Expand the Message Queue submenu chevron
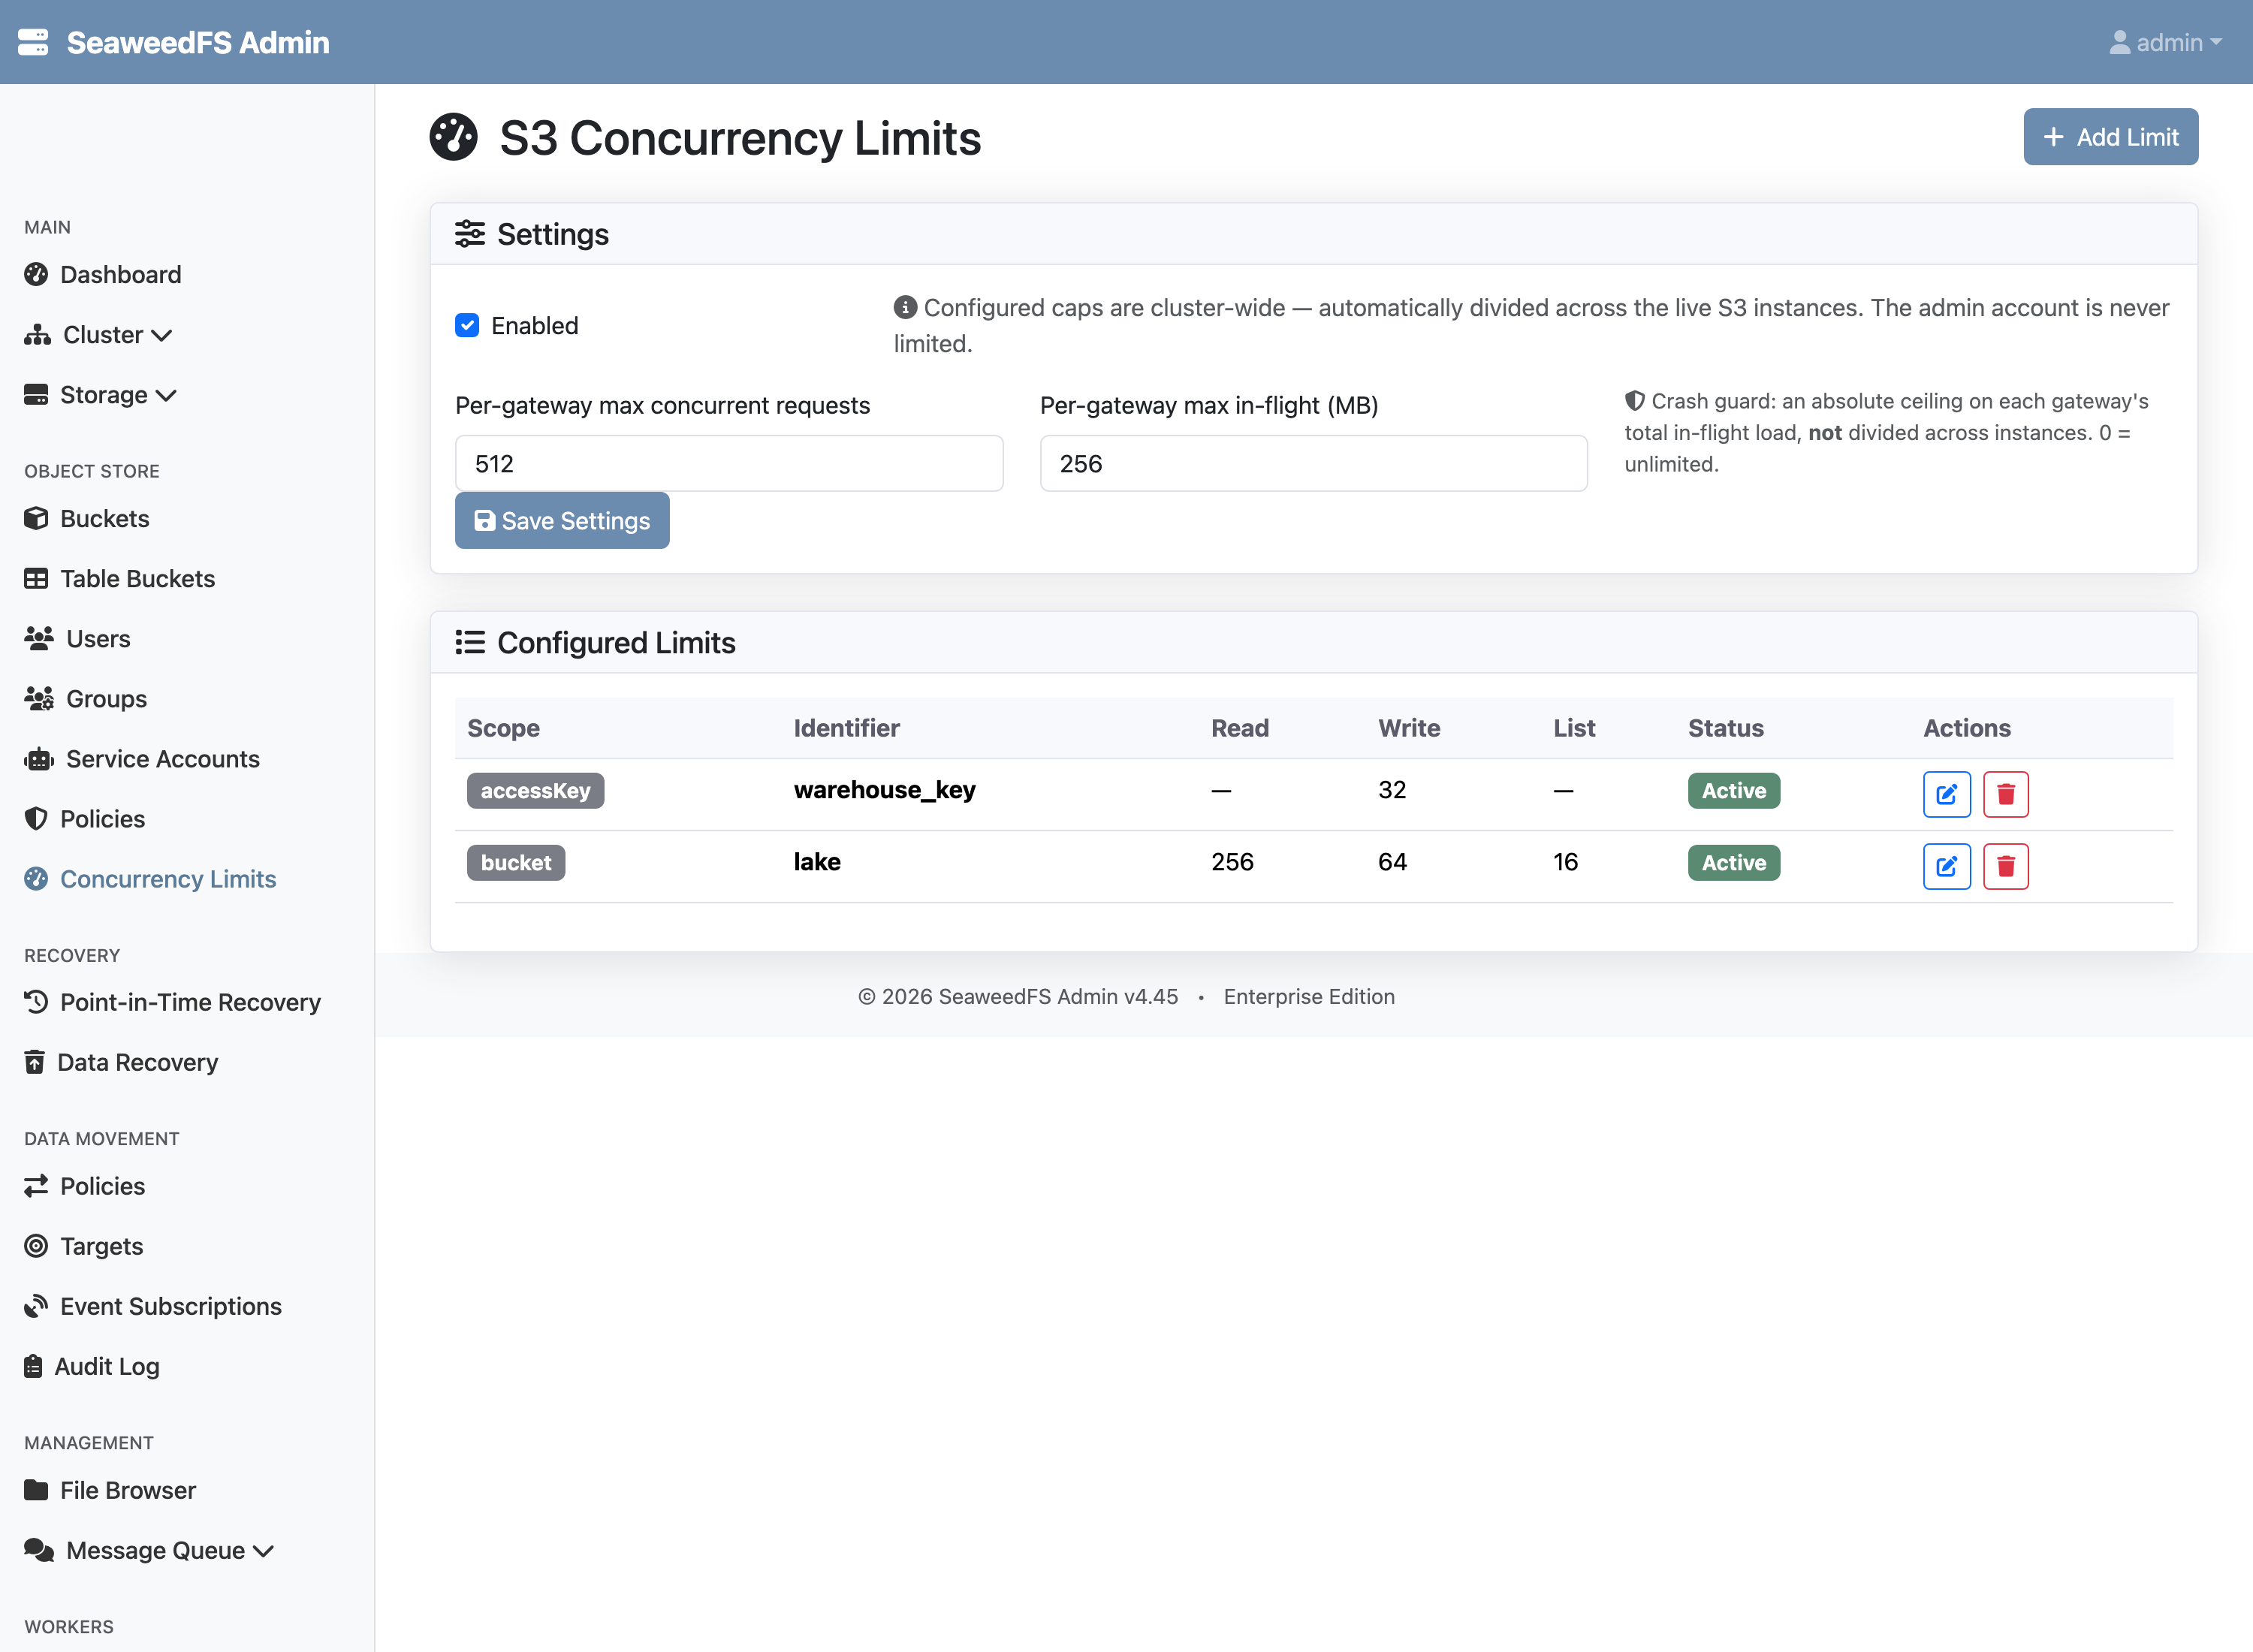 click(263, 1551)
